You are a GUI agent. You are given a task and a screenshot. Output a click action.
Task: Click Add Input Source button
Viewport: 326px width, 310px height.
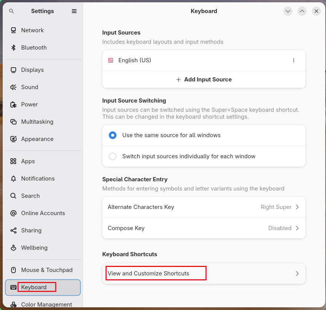click(x=204, y=80)
